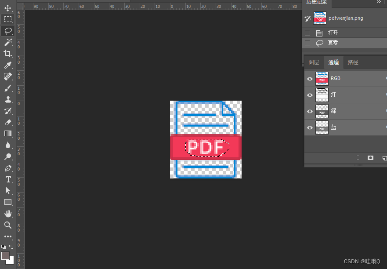Screen dimensions: 387x269
Task: Toggle visibility of the 红 channel
Action: click(310, 95)
